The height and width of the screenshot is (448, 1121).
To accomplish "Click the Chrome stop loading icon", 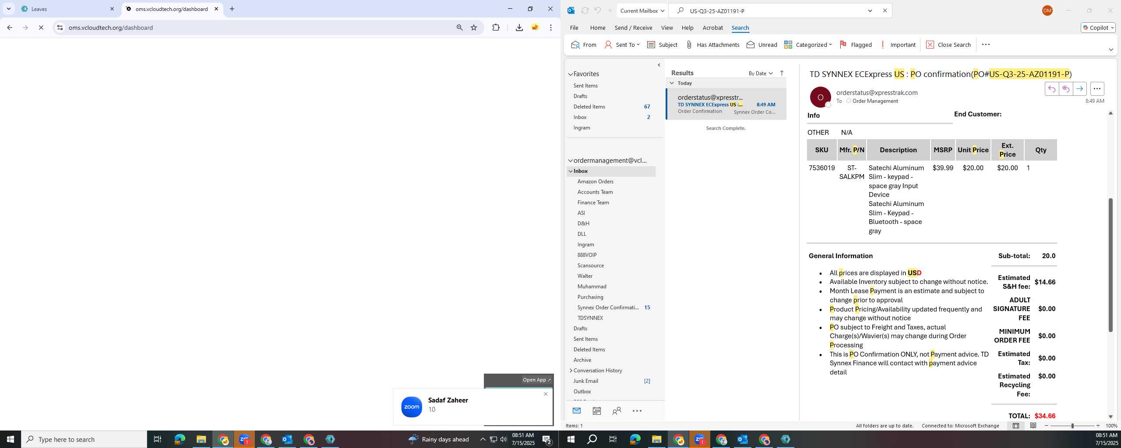I will [x=41, y=28].
